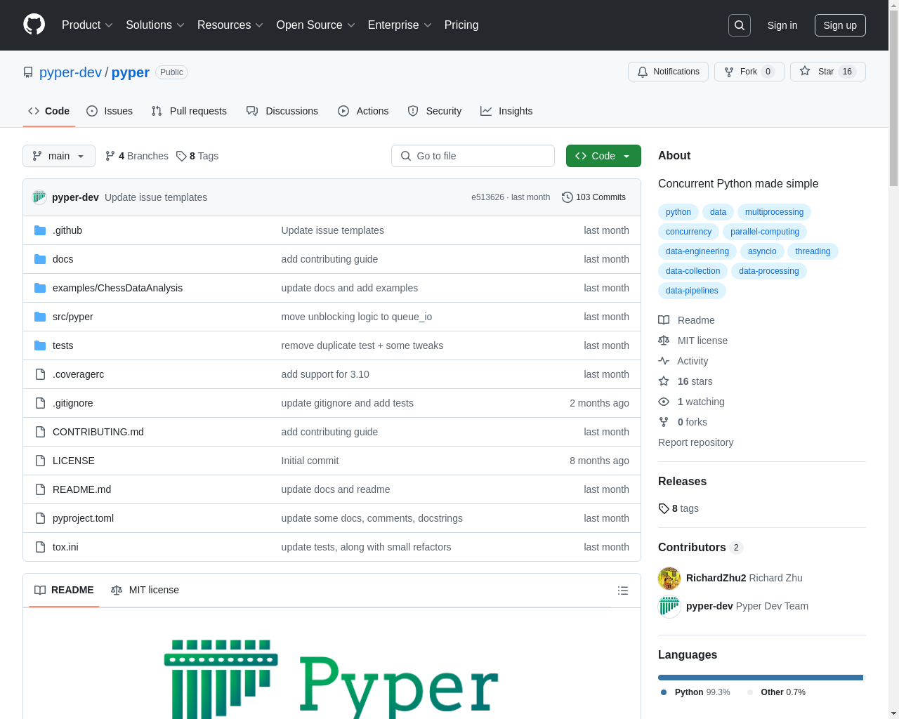This screenshot has height=719, width=899.
Task: Click the pyper-dev owner link in title
Action: (70, 72)
